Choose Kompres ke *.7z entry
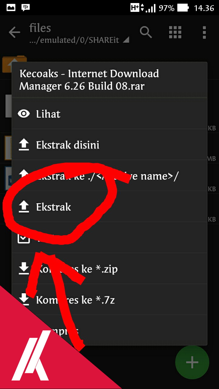219x389 pixels. [x=109, y=300]
